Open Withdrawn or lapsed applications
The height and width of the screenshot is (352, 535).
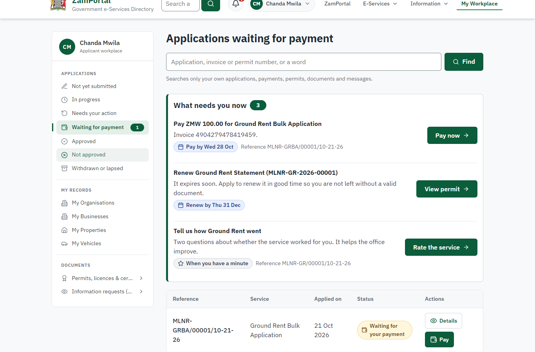103,168
